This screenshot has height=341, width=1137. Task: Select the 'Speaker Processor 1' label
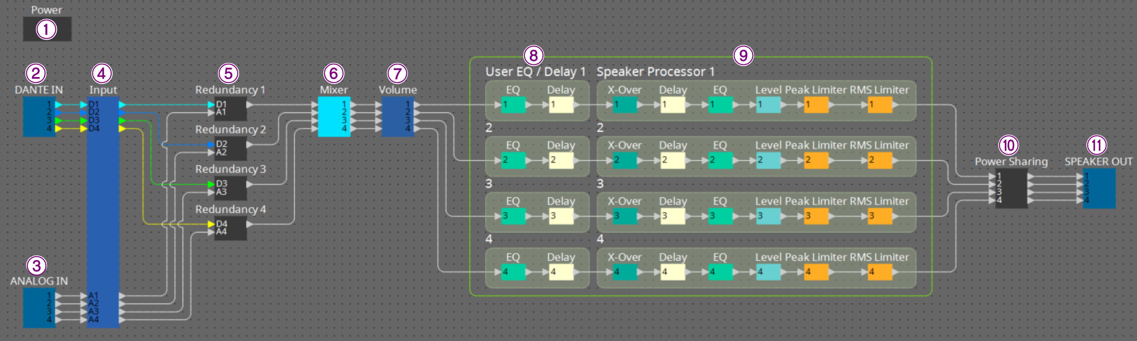(x=655, y=71)
